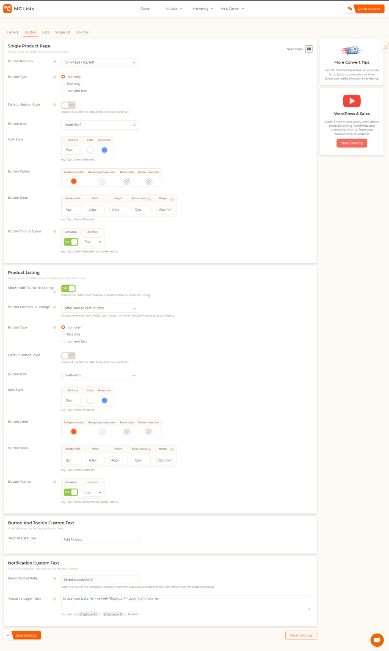The image size is (389, 651).
Task: Click help icon next to Saved Successfully
Action: tap(55, 579)
